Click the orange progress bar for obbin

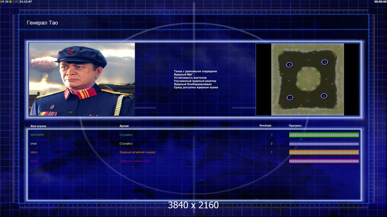324,152
